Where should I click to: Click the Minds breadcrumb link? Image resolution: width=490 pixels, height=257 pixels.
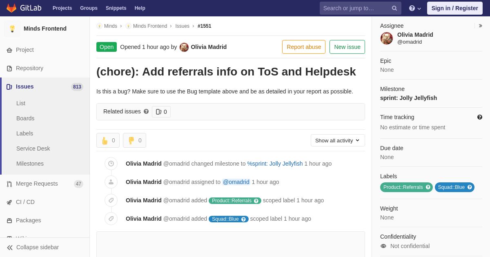111,26
